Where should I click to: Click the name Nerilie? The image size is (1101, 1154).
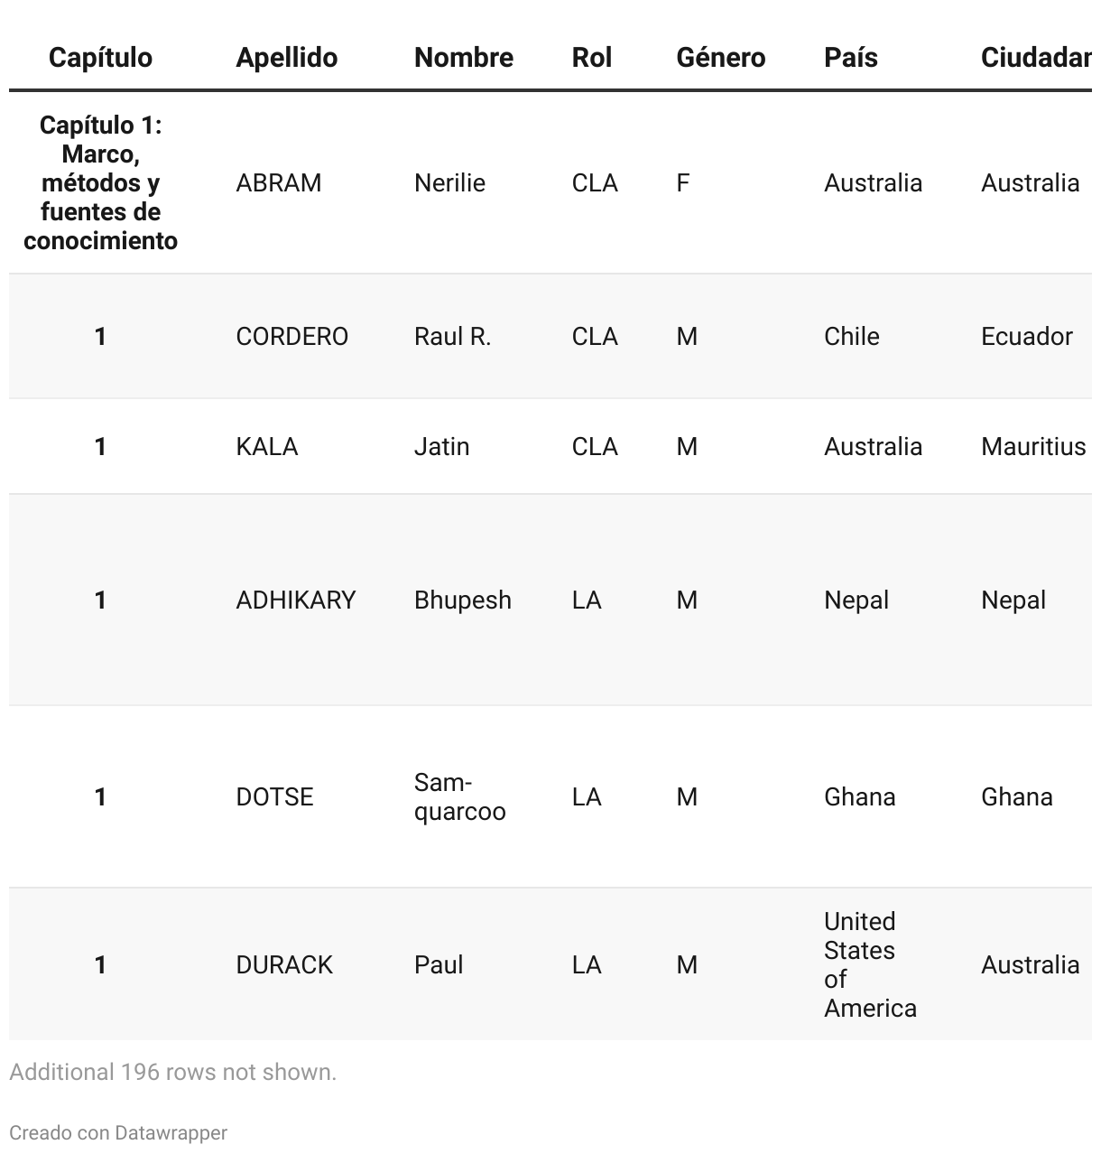tap(449, 183)
